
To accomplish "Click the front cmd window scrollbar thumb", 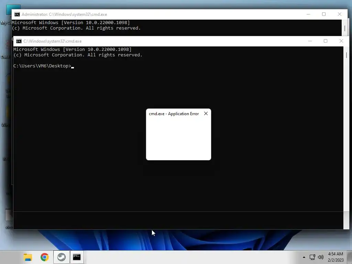I will coord(346,55).
